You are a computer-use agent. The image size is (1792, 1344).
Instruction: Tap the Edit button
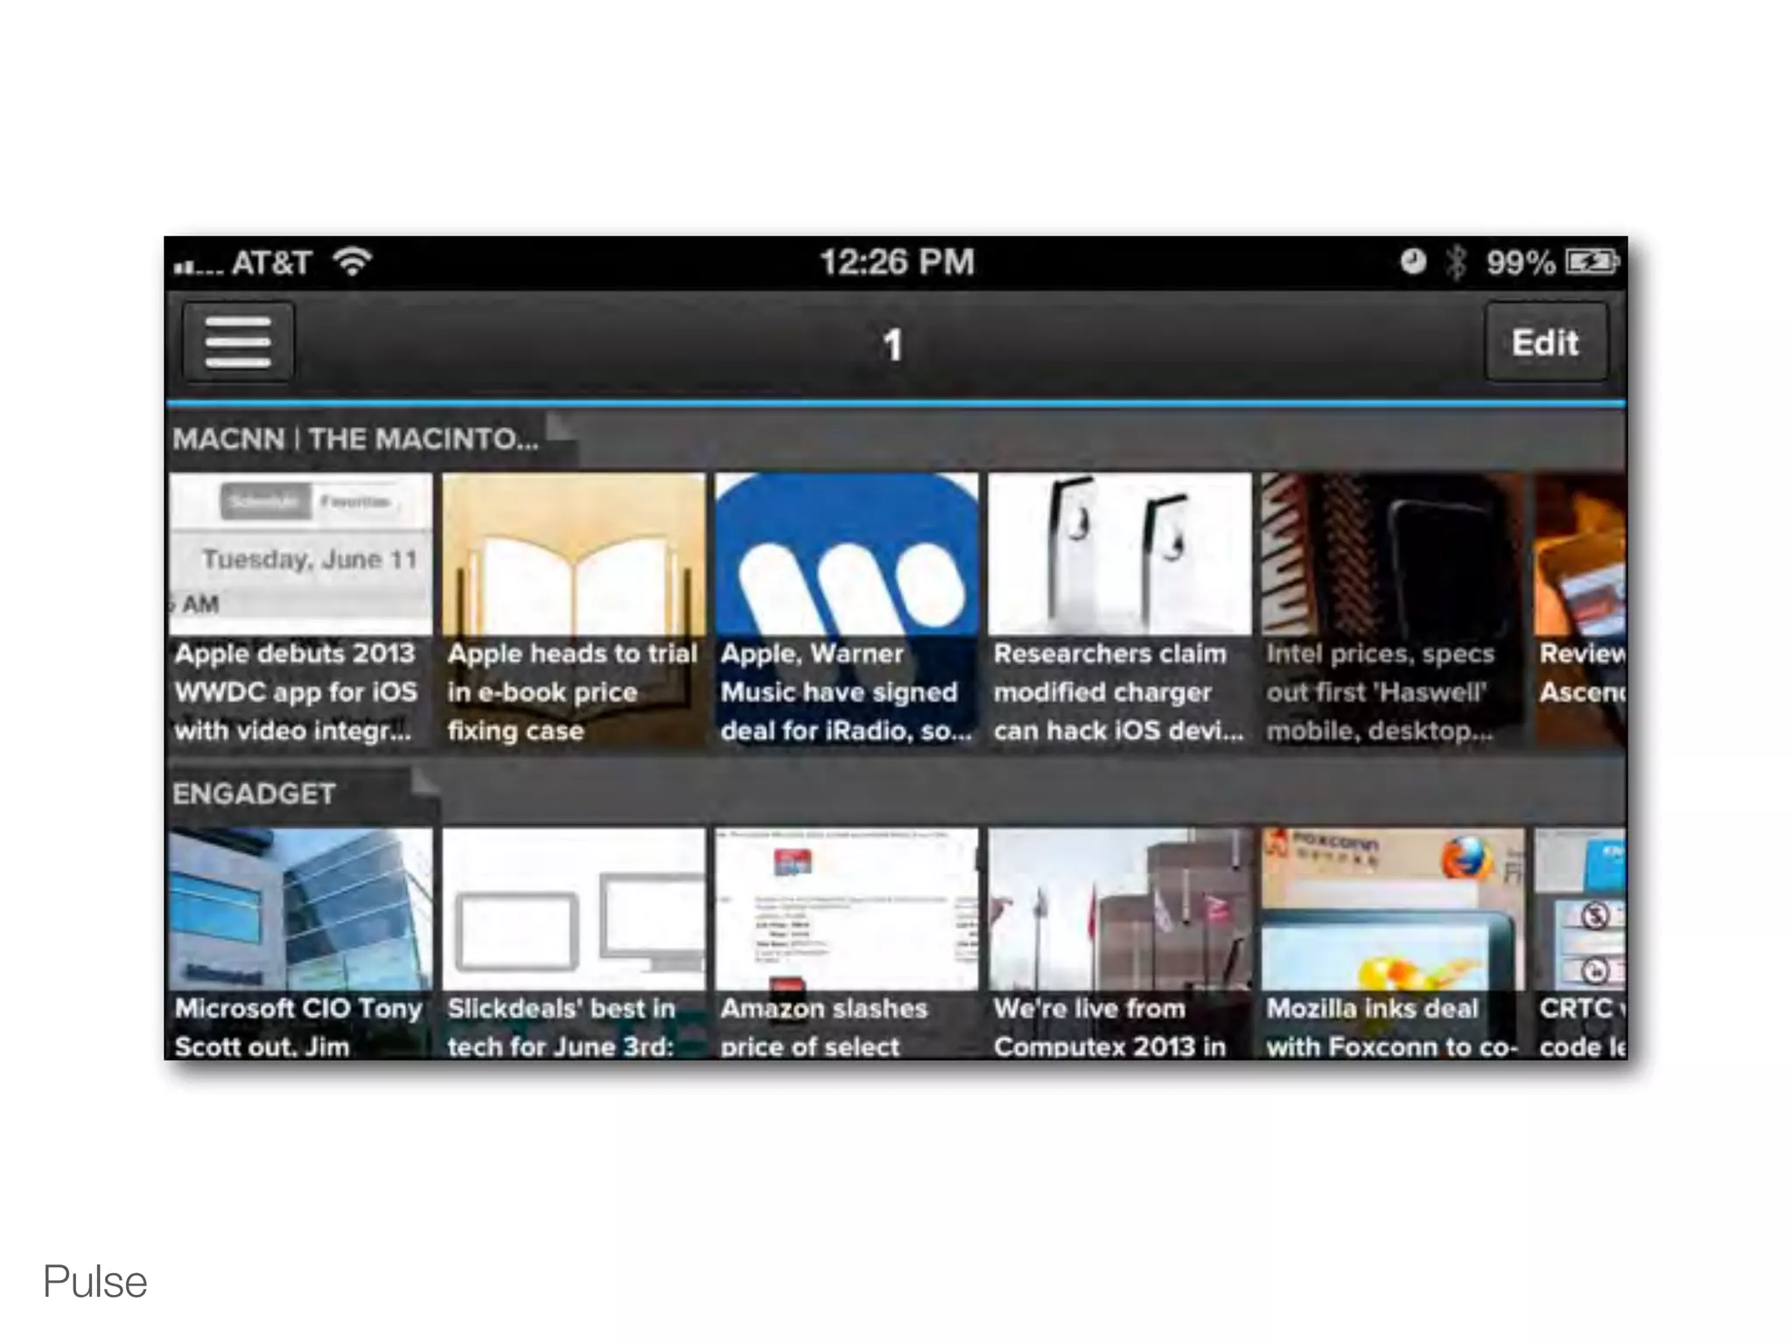tap(1545, 343)
